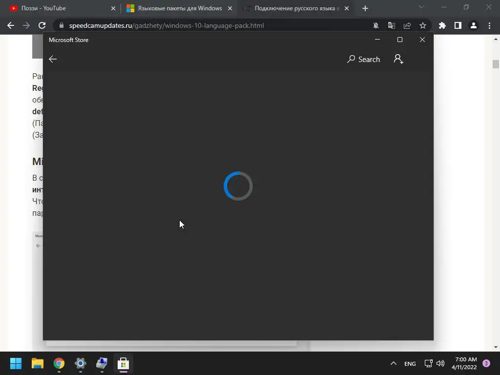The width and height of the screenshot is (500, 375).
Task: Switch ENG input language
Action: [x=410, y=363]
